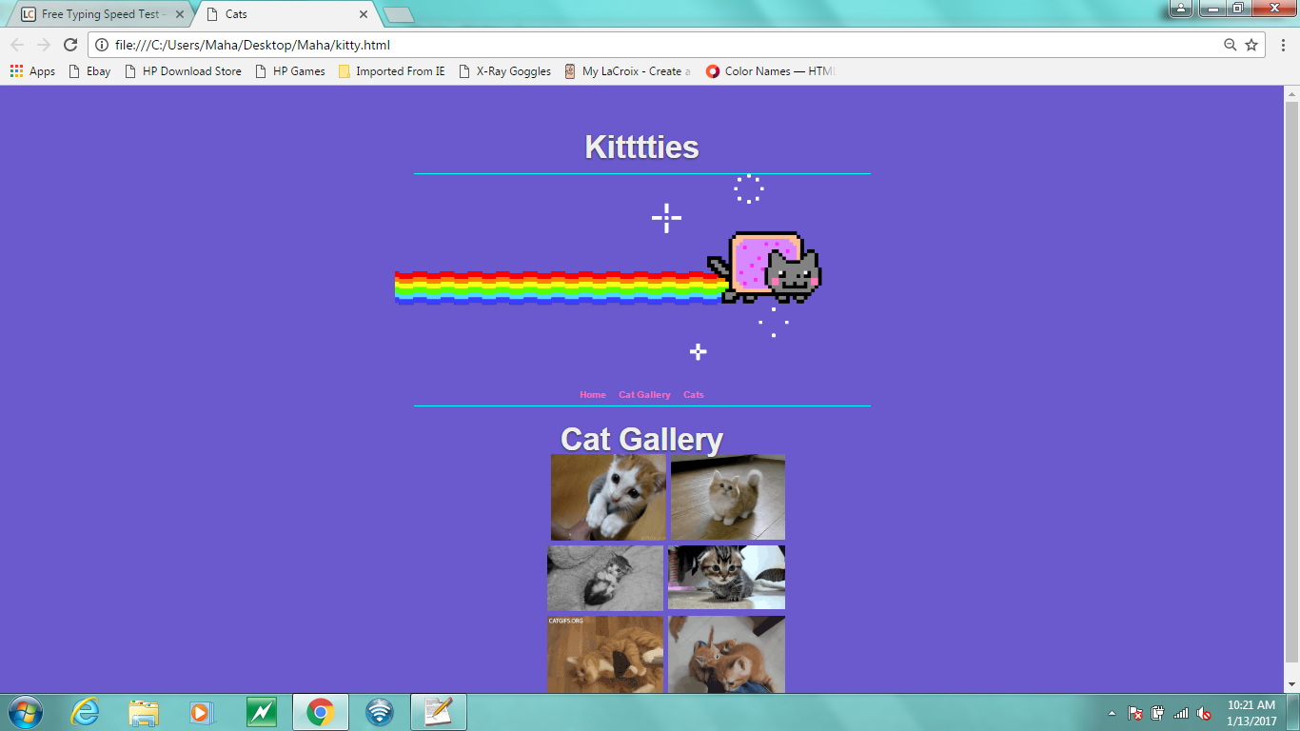The width and height of the screenshot is (1300, 731).
Task: Open the HP Download Store bookmark
Action: pyautogui.click(x=183, y=71)
